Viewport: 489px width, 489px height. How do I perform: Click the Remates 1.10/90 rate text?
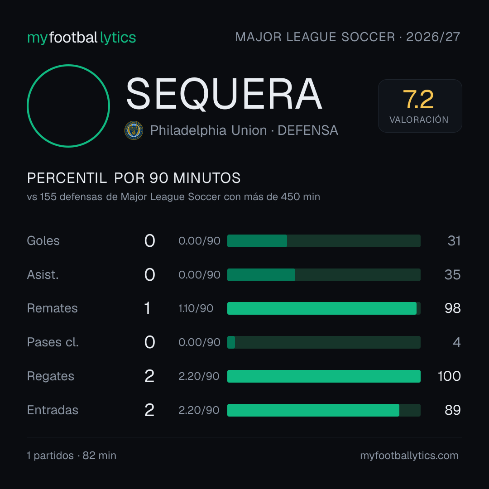point(196,308)
